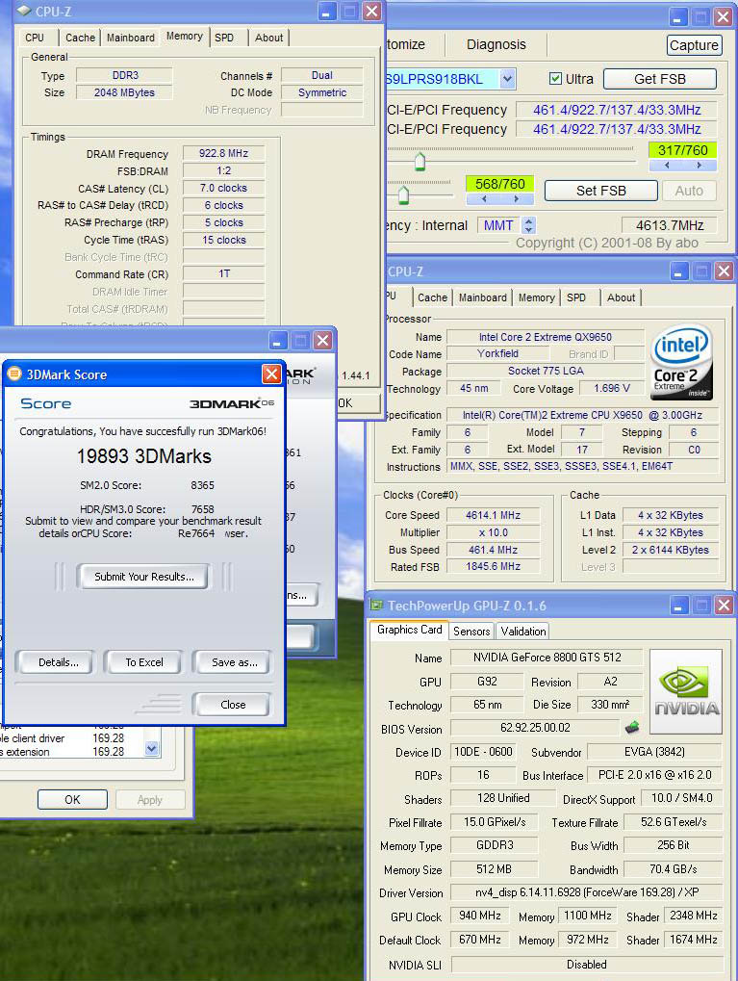Open Cache tab in lower CPU-Z window
738x981 pixels.
(432, 297)
